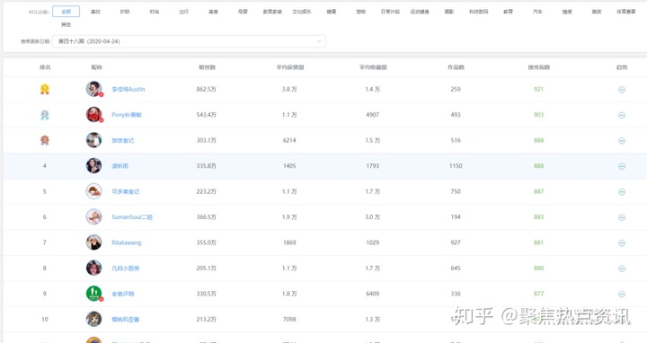This screenshot has width=647, height=343.
Task: Select the 科技数码 category filter
Action: [x=479, y=12]
